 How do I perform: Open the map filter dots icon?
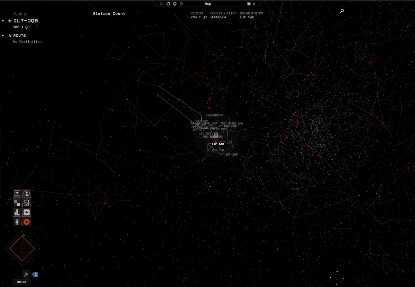[162, 4]
